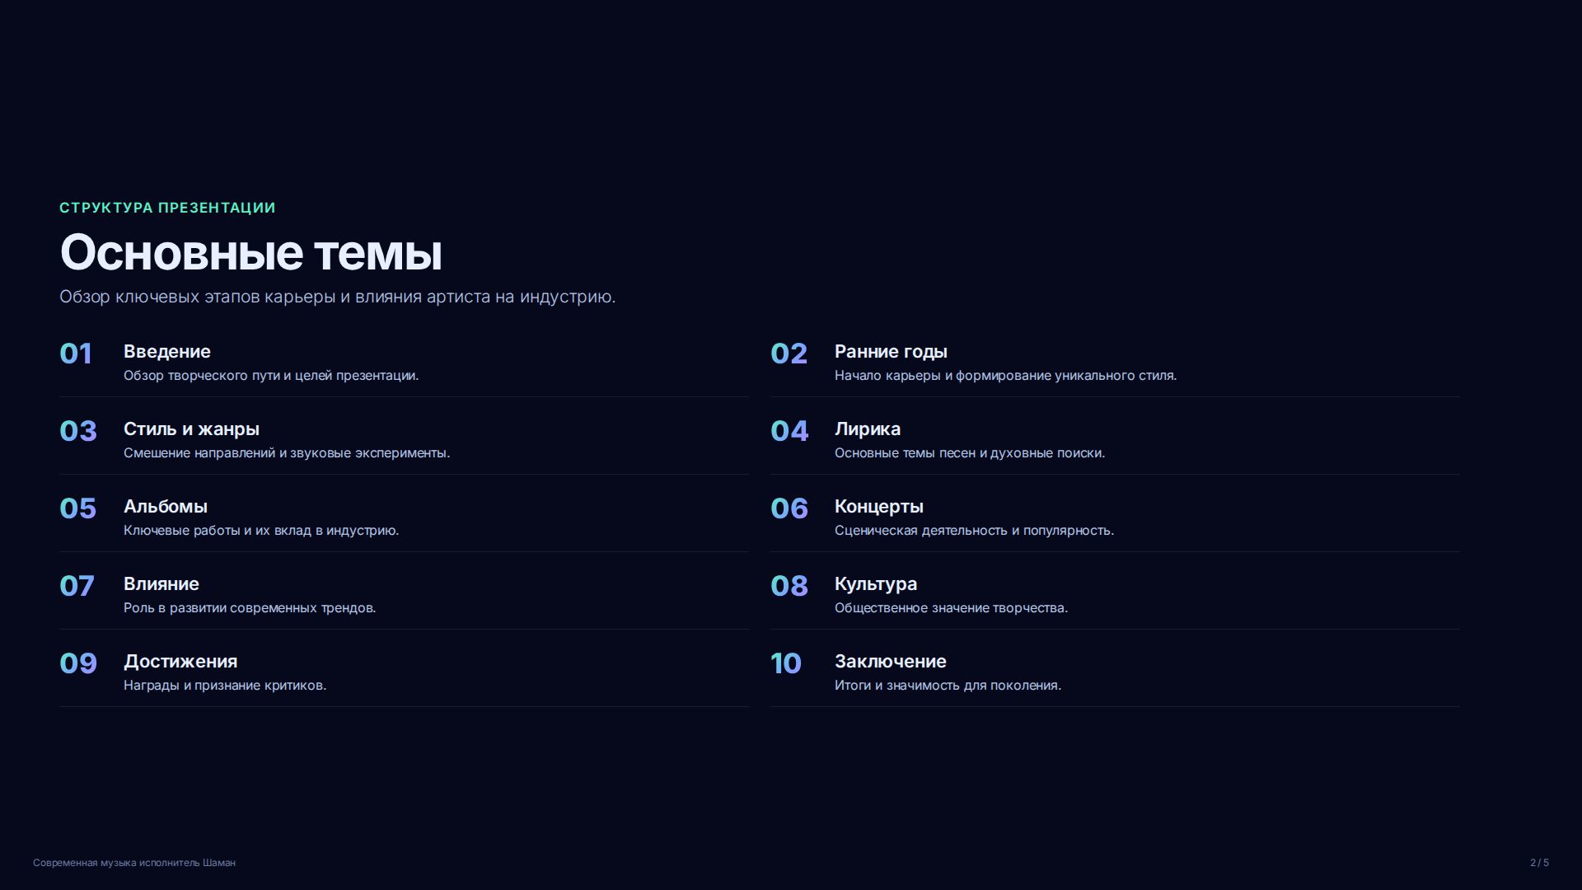The height and width of the screenshot is (890, 1582).
Task: Click 'Общественное значение творчества.'
Action: [951, 608]
